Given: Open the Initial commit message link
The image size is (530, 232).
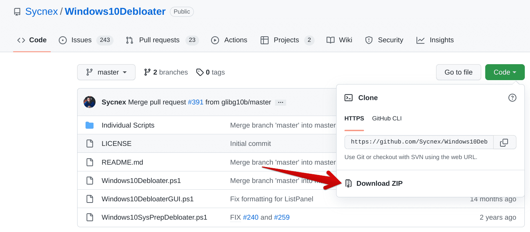Looking at the screenshot, I should 251,144.
